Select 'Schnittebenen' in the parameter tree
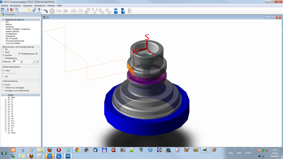Viewport: 283px width, 159px height. click(x=11, y=34)
